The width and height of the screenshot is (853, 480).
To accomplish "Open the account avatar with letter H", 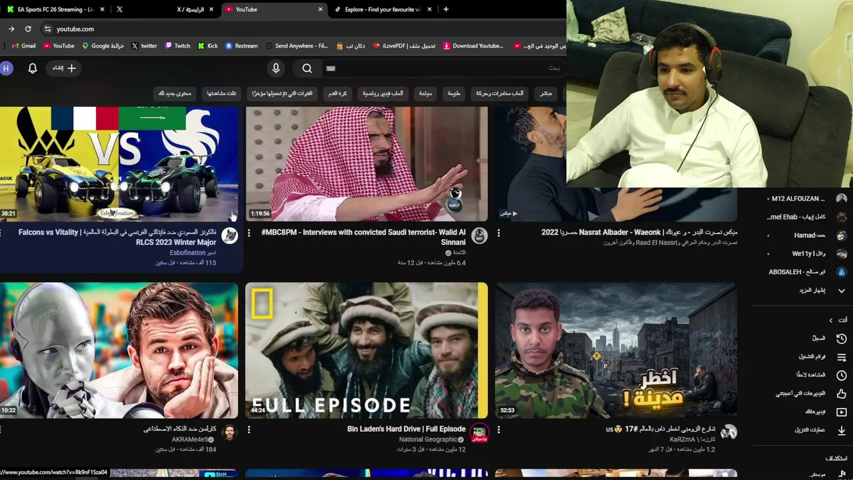I will pyautogui.click(x=7, y=68).
